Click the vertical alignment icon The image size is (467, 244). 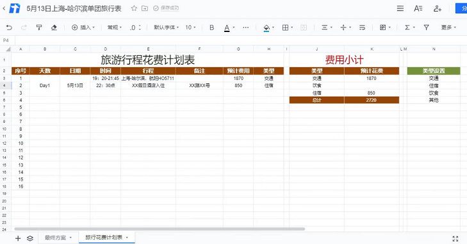(x=343, y=28)
